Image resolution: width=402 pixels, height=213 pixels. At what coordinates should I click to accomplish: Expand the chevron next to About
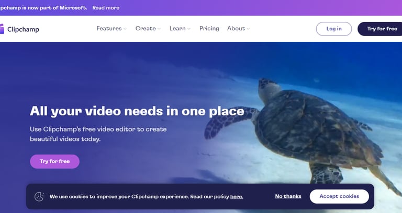(x=248, y=29)
